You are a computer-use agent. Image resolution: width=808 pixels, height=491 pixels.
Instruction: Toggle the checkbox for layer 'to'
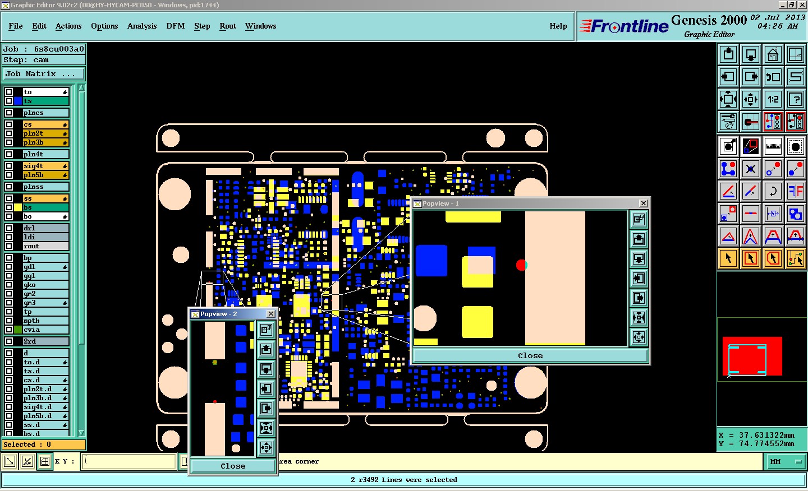point(9,92)
